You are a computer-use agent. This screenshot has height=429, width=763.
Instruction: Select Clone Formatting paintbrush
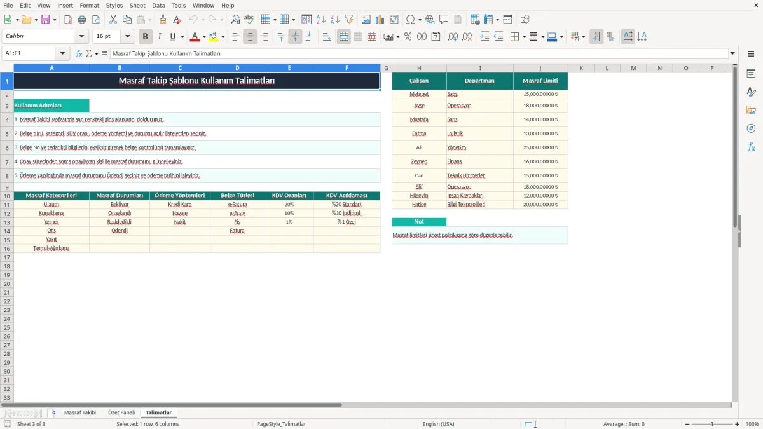163,20
